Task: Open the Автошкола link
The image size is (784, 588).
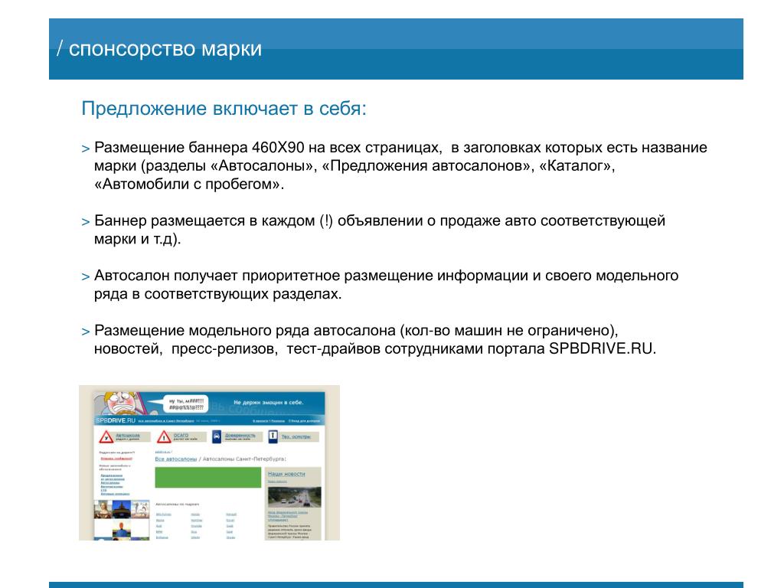Action: click(x=128, y=436)
